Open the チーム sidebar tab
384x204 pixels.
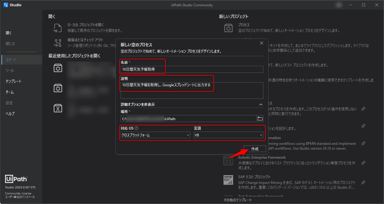pos(10,92)
